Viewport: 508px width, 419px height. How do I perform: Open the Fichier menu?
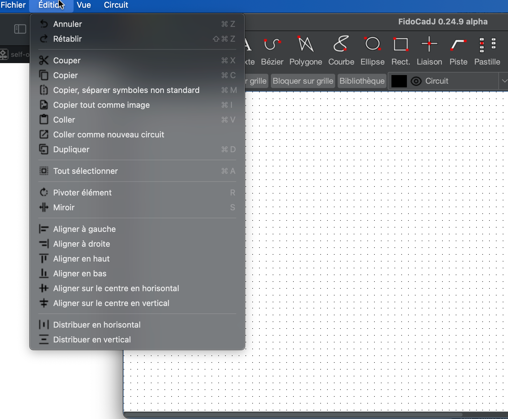tap(13, 5)
